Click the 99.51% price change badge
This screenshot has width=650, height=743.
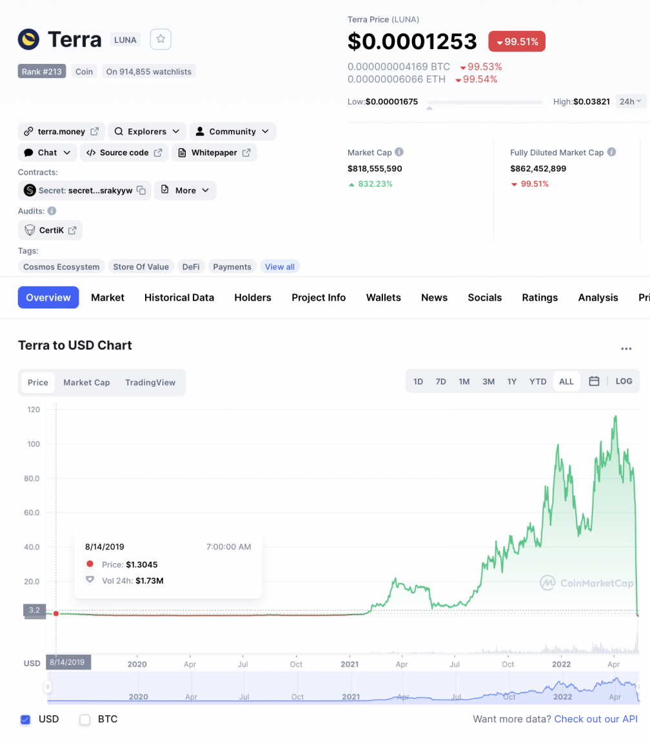517,42
